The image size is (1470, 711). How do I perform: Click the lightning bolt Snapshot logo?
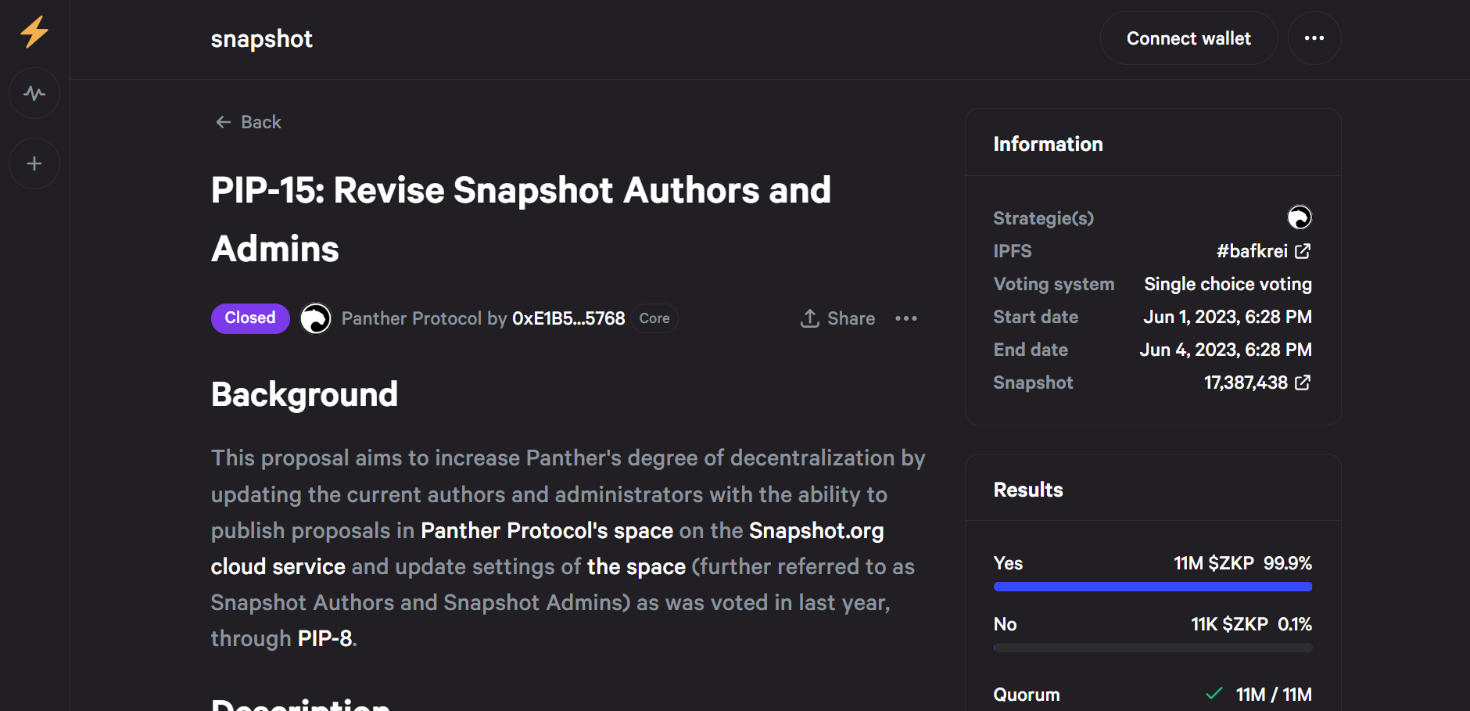click(x=34, y=32)
